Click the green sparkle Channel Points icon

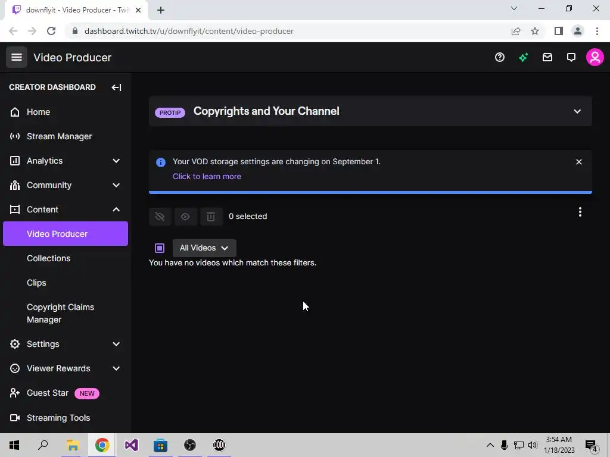click(x=523, y=58)
